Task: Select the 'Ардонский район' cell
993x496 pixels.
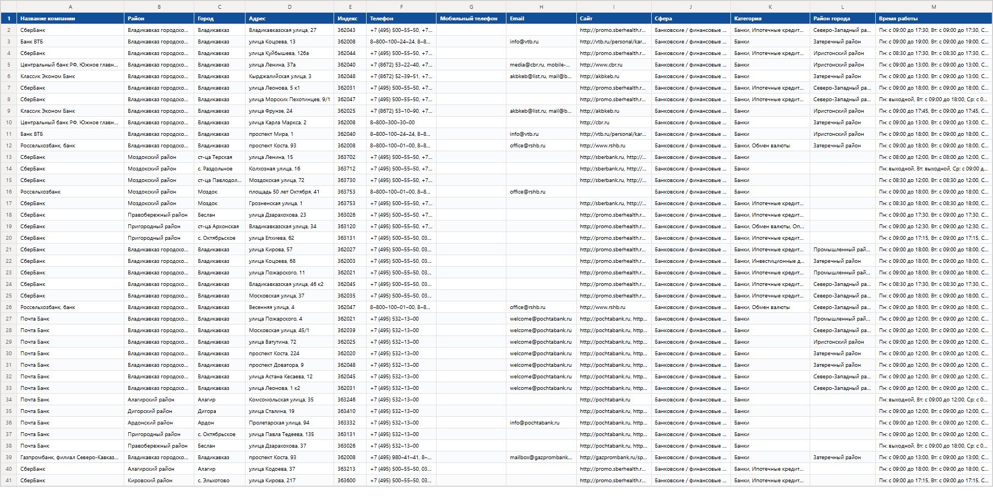Action: click(x=159, y=423)
